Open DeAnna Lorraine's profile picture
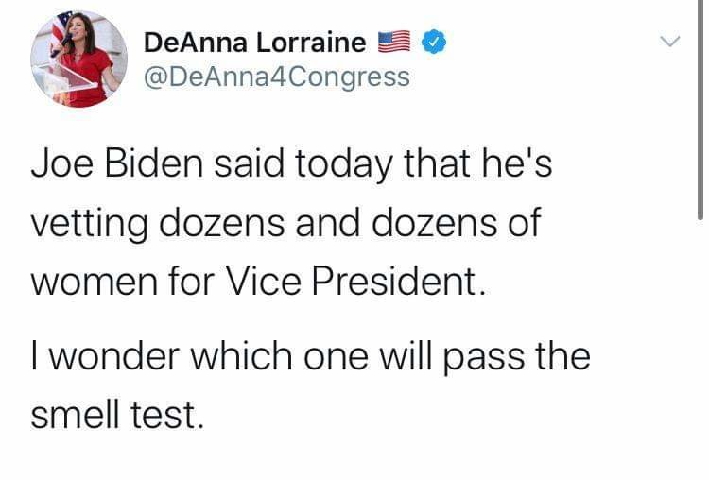The height and width of the screenshot is (480, 709). tap(78, 60)
